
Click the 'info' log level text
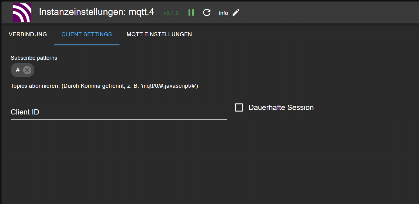pyautogui.click(x=223, y=13)
